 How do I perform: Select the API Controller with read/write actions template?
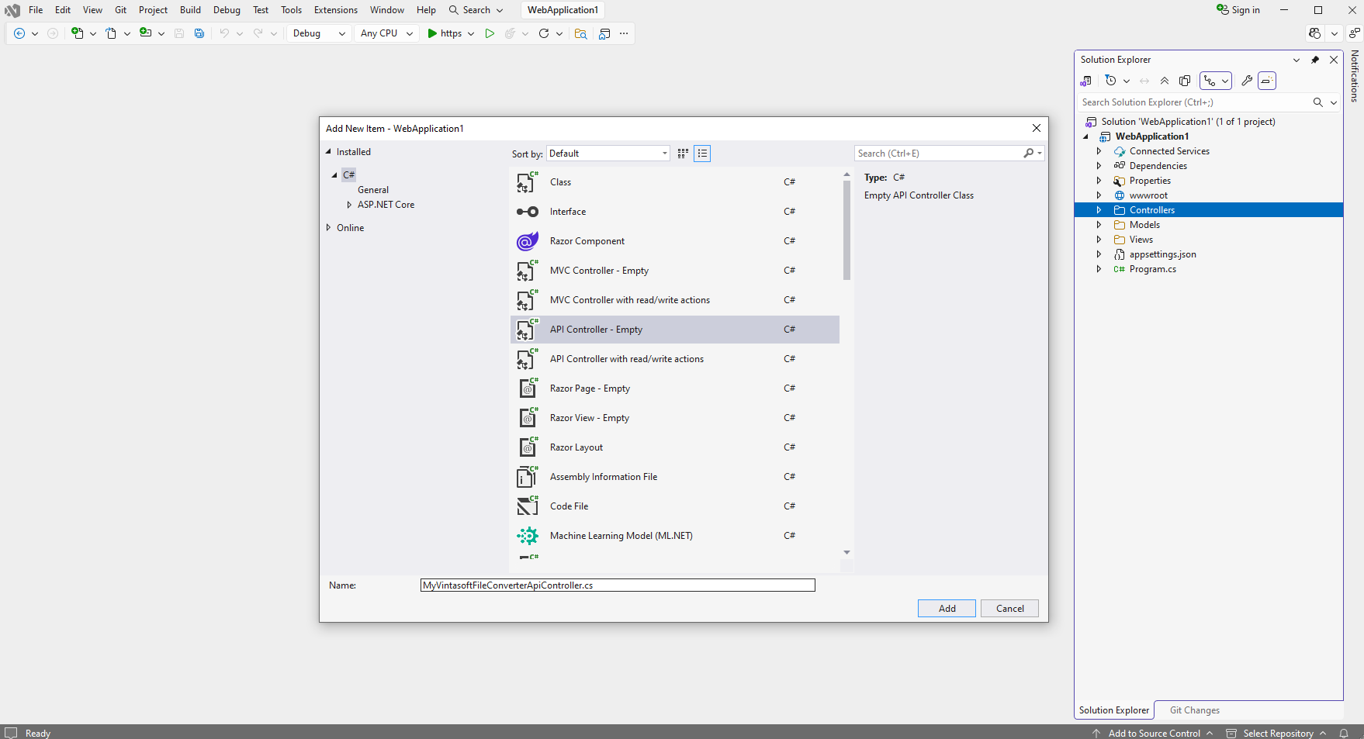point(627,358)
